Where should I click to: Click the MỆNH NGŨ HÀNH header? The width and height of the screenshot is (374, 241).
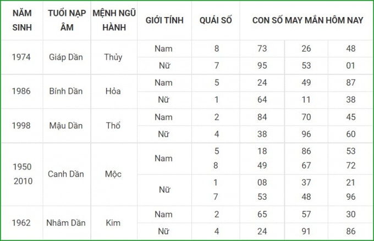[114, 20]
